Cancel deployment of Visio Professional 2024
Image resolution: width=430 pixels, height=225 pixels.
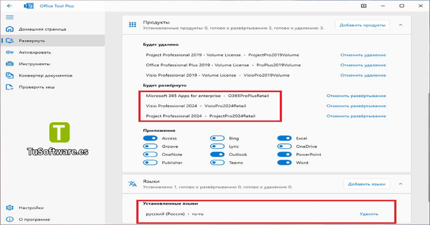(x=356, y=106)
